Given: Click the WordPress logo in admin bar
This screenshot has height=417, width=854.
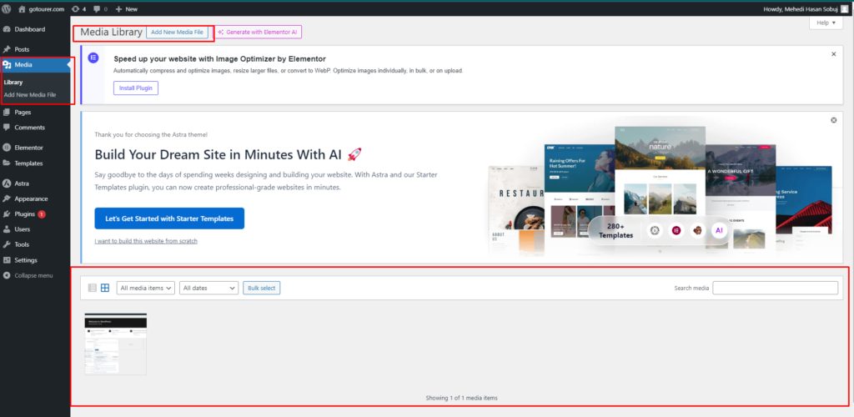Looking at the screenshot, I should point(6,8).
